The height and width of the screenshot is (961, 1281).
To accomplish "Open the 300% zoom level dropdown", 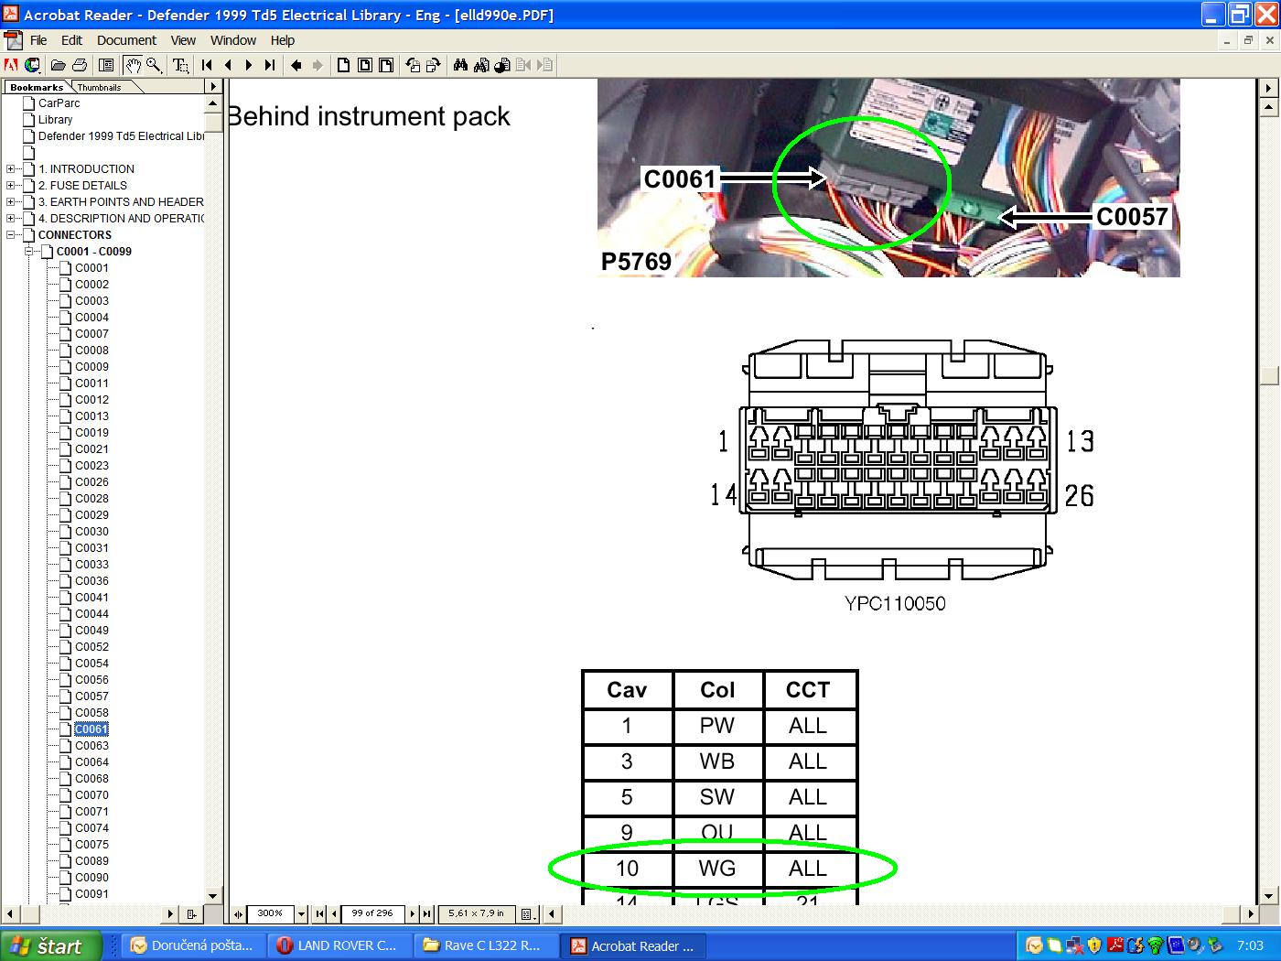I will (301, 913).
